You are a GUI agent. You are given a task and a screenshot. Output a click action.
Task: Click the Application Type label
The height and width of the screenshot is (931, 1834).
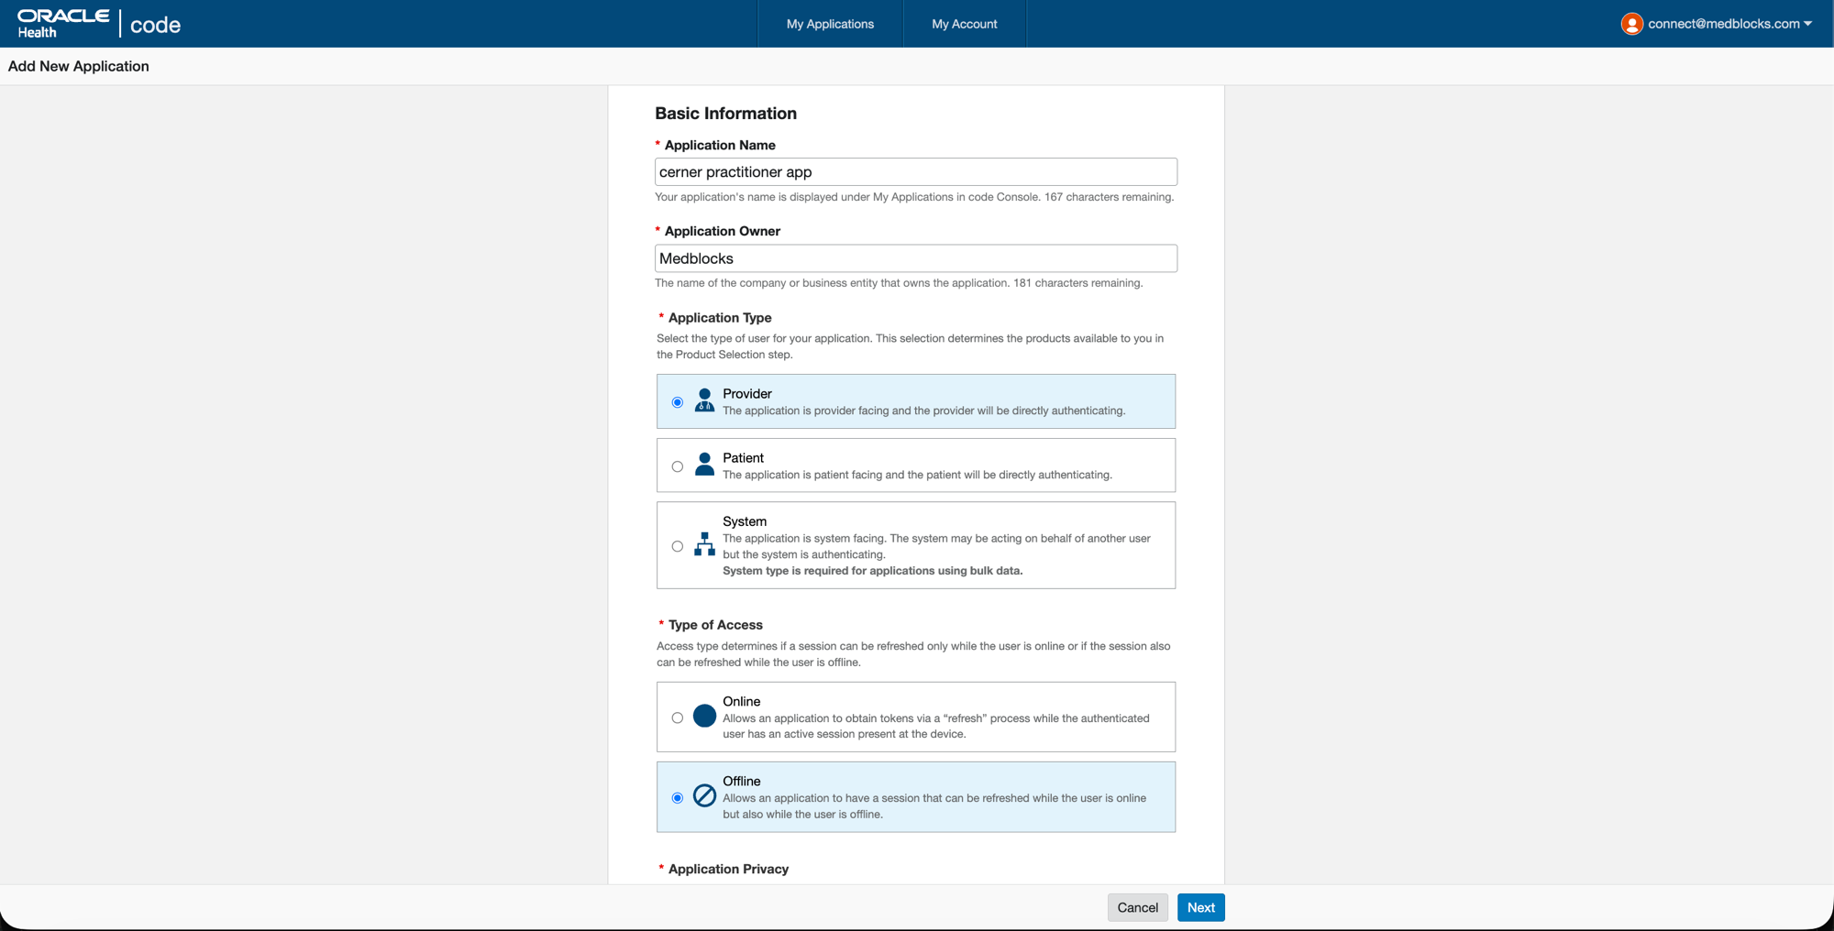[720, 318]
